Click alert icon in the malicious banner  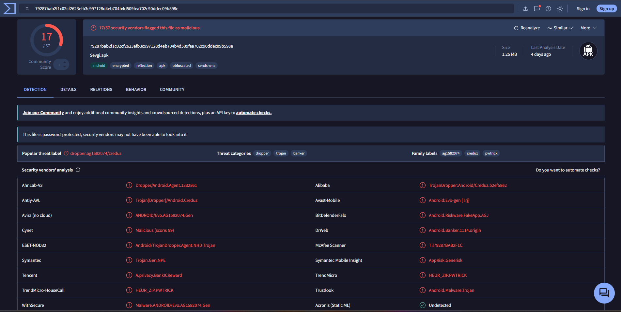coord(93,28)
